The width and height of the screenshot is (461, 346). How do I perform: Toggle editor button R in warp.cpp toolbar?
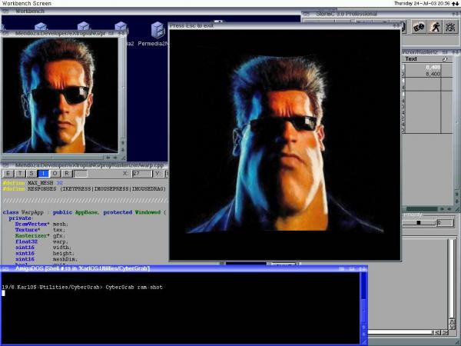click(x=67, y=174)
